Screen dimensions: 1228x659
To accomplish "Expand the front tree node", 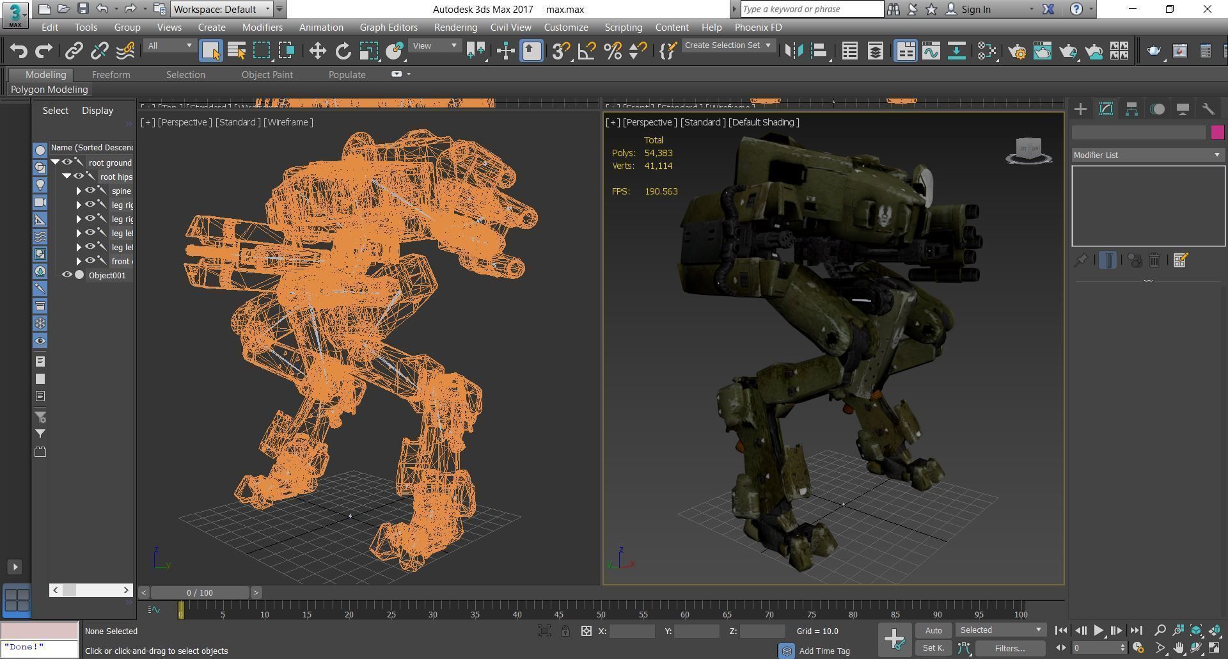I will click(79, 261).
